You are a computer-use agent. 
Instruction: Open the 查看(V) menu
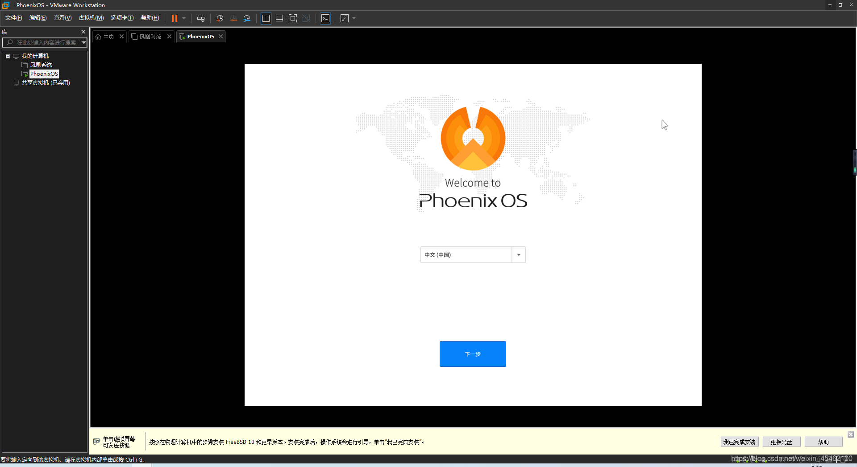[62, 18]
